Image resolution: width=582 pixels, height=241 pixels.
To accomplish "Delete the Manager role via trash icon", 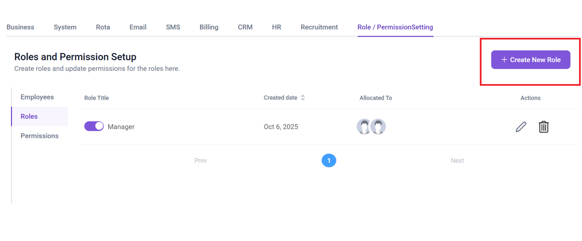I will coord(543,127).
